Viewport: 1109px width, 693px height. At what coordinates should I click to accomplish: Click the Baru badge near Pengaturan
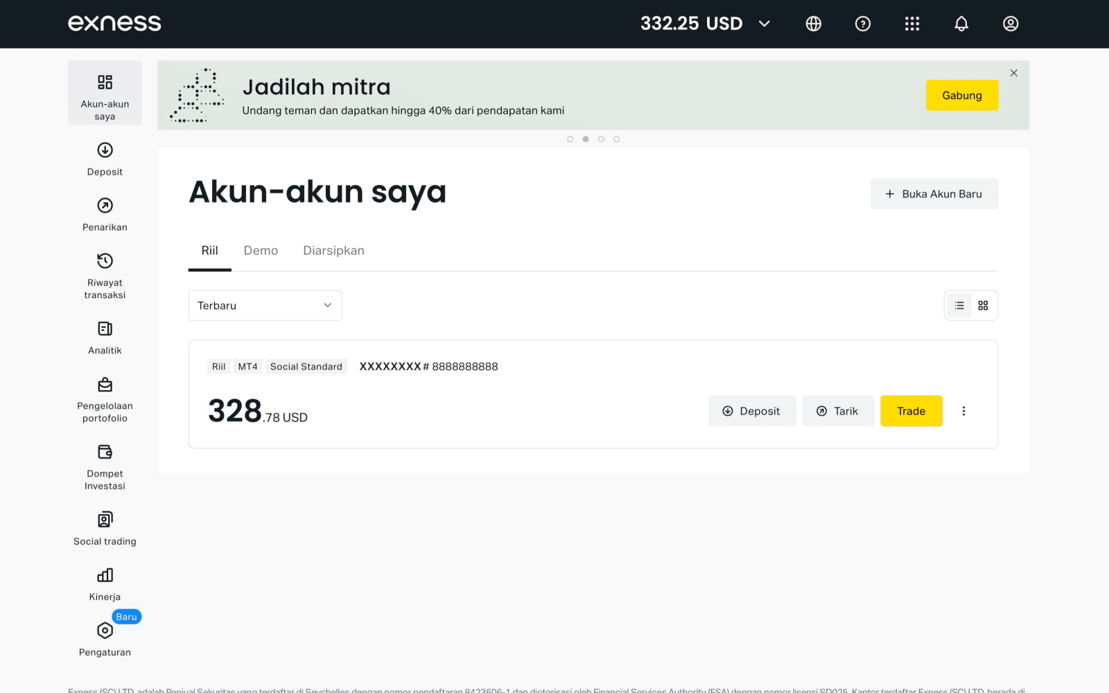pos(127,617)
